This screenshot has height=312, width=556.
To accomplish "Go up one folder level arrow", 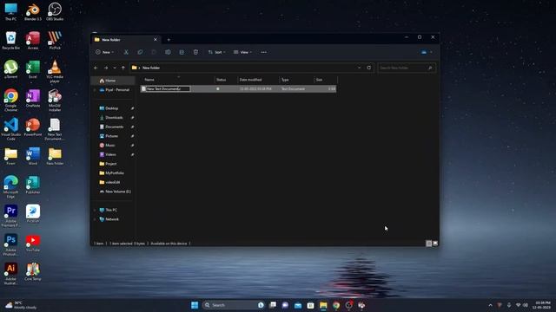I will point(123,68).
